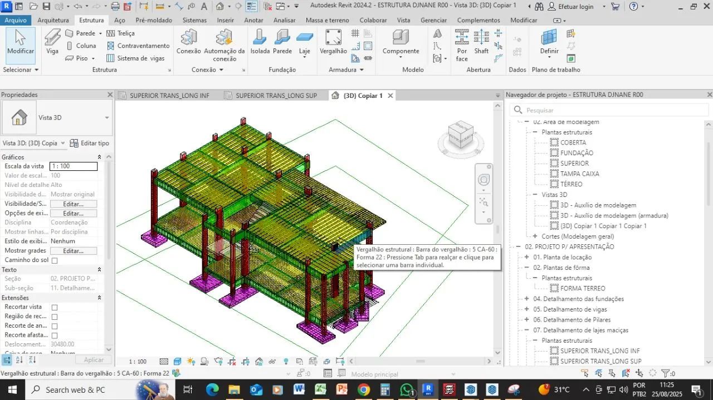713x400 pixels.
Task: Close the {3D} Copiar 1 view tab
Action: click(x=390, y=95)
